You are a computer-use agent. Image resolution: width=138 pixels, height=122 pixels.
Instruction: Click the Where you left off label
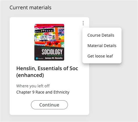coord(33,86)
